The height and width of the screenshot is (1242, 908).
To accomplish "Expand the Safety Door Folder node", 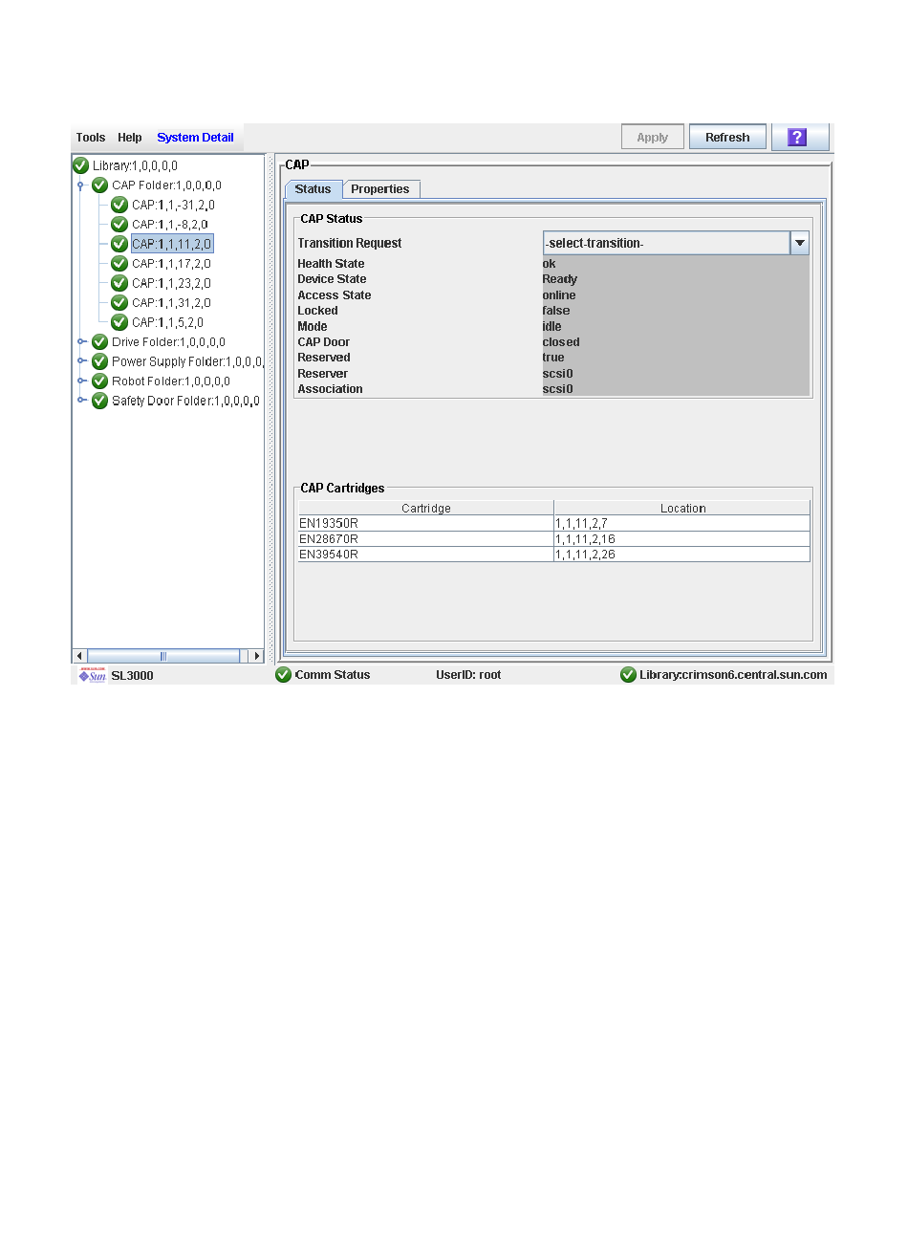I will pos(82,401).
